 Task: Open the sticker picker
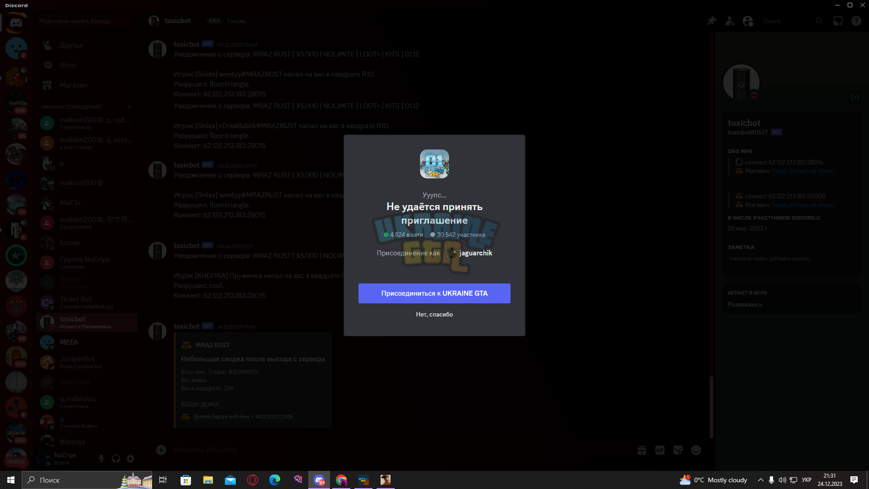pos(678,450)
